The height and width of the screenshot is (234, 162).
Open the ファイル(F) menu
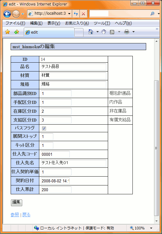pos(15,23)
